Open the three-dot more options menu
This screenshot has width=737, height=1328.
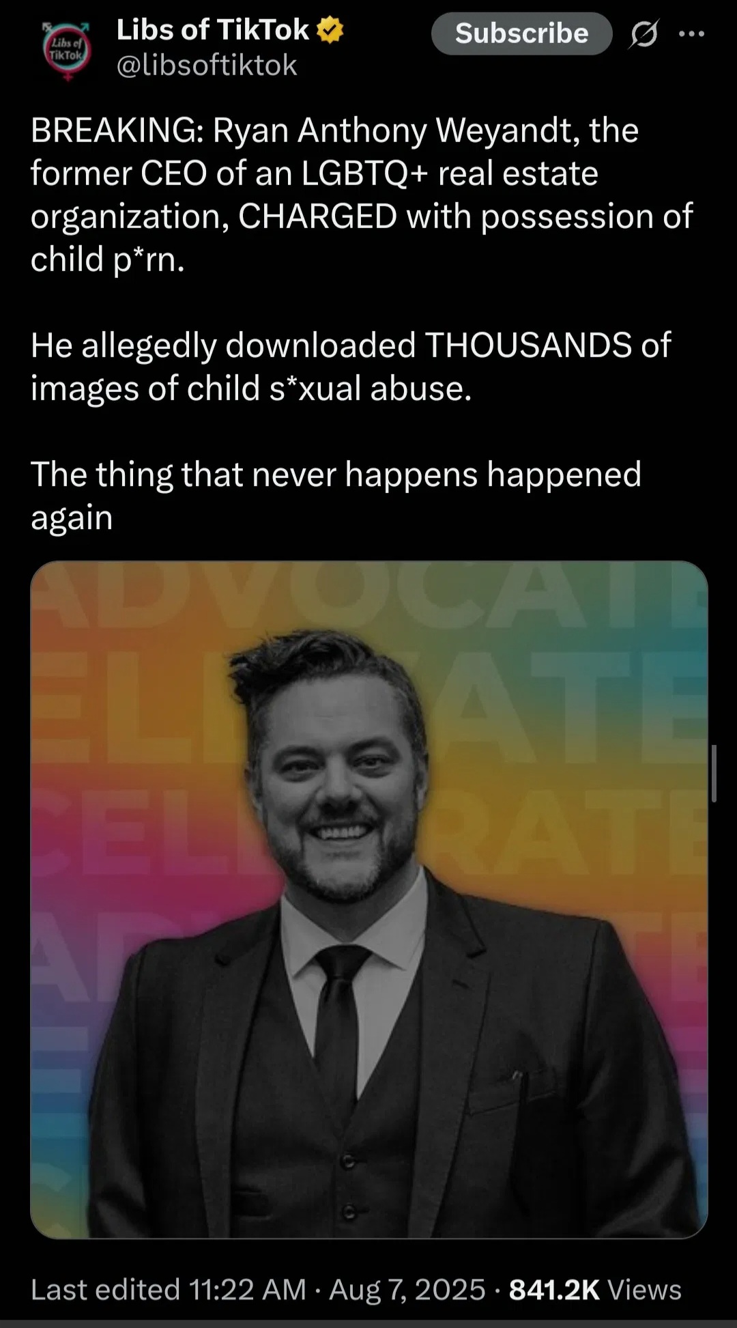(692, 33)
